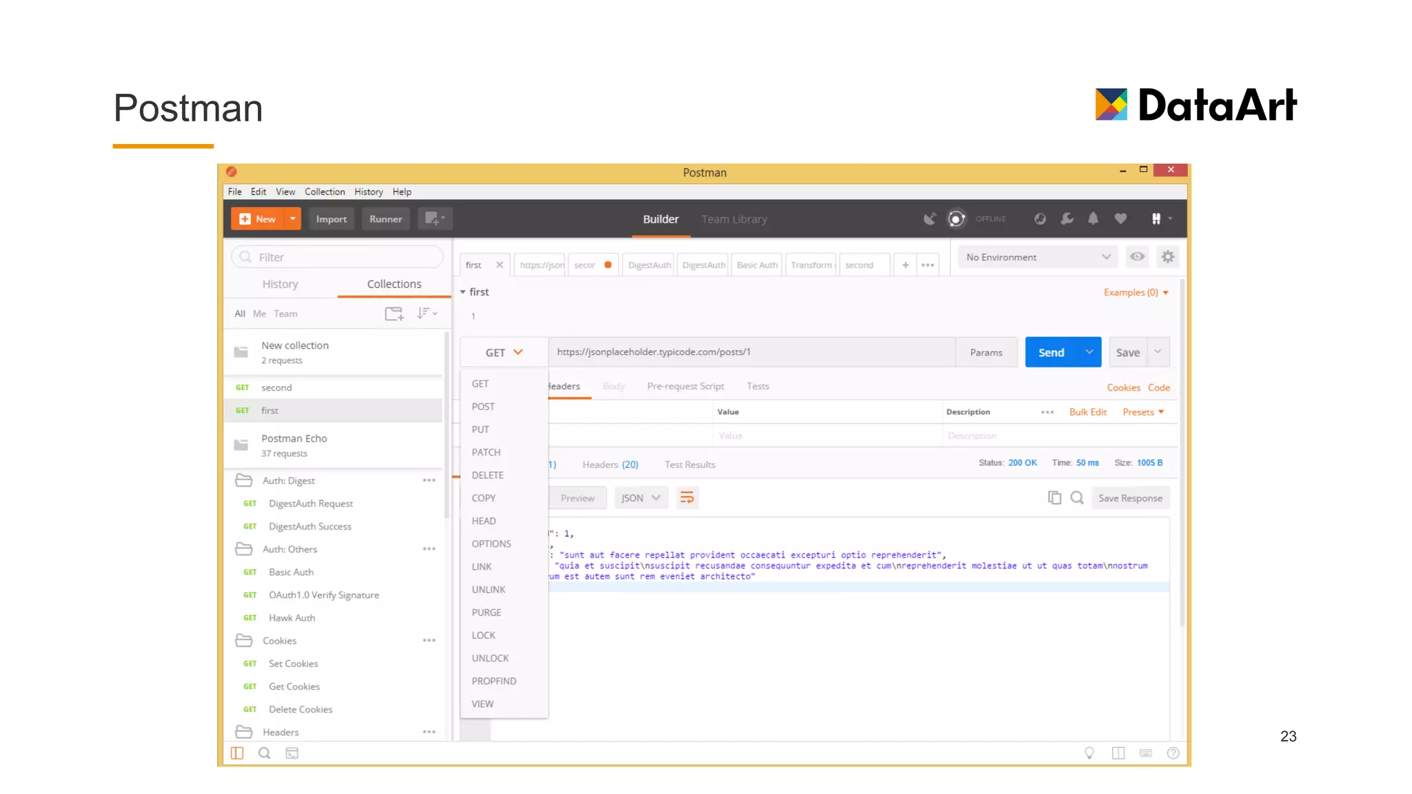The height and width of the screenshot is (794, 1412).
Task: Click the wrench settings icon in header
Action: 1067,219
